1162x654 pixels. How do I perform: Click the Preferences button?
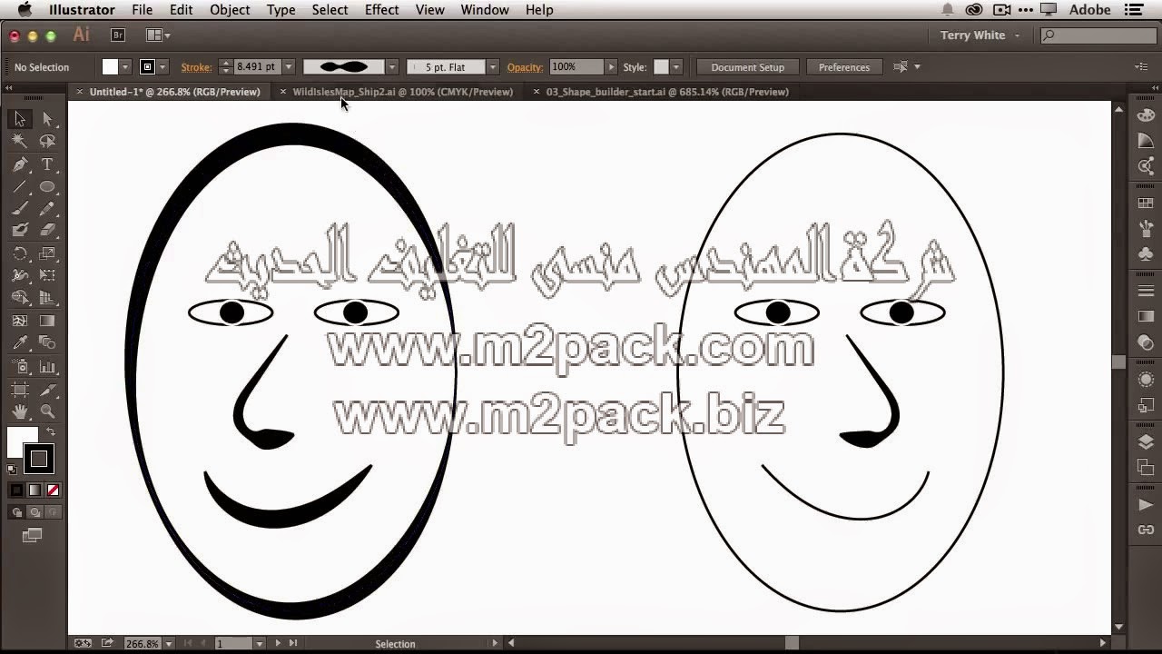pyautogui.click(x=844, y=67)
